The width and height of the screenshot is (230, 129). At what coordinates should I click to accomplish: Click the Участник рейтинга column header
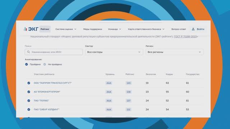[x=44, y=74]
